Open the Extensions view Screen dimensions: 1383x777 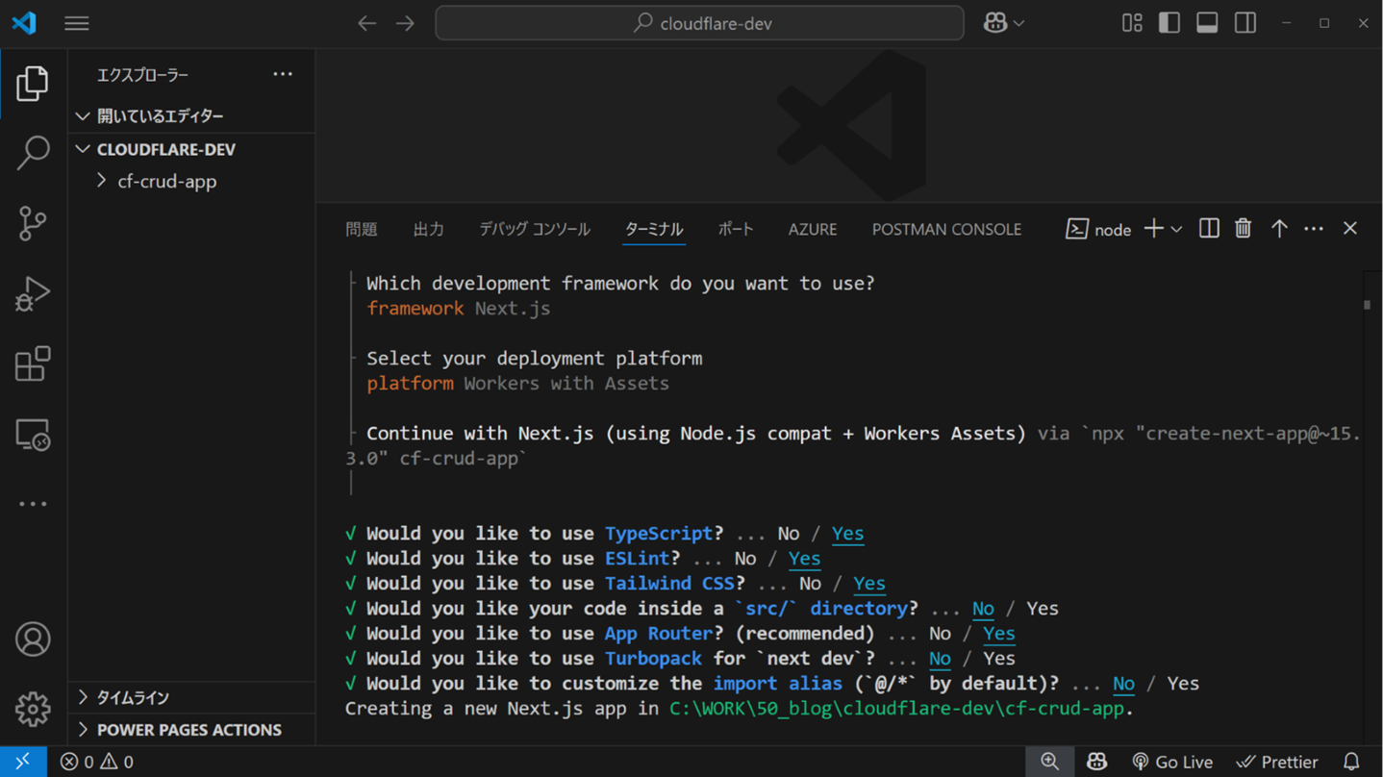click(33, 363)
